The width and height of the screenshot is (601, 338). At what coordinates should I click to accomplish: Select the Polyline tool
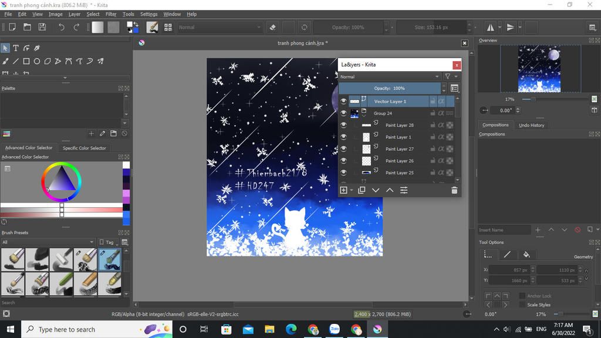(58, 61)
